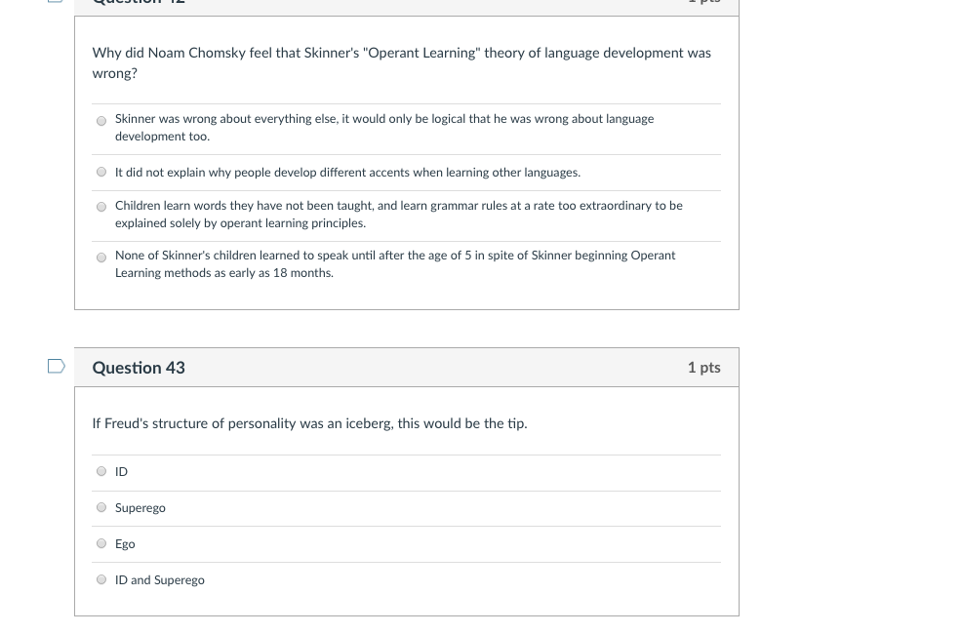
Task: Pick radio for 'Children learn words' answer
Action: click(x=101, y=207)
